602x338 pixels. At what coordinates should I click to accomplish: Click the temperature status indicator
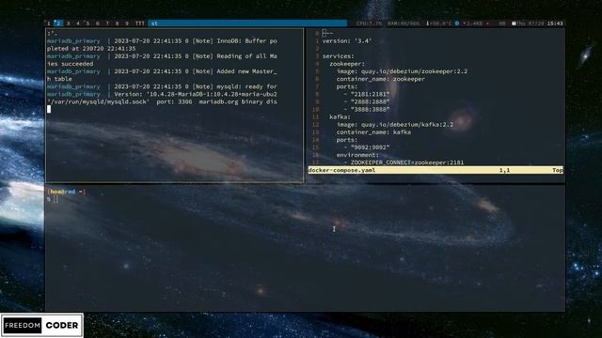(439, 23)
